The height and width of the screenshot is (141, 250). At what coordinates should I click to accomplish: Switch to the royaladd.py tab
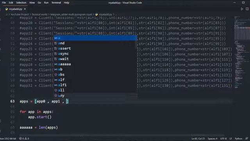coord(16,9)
